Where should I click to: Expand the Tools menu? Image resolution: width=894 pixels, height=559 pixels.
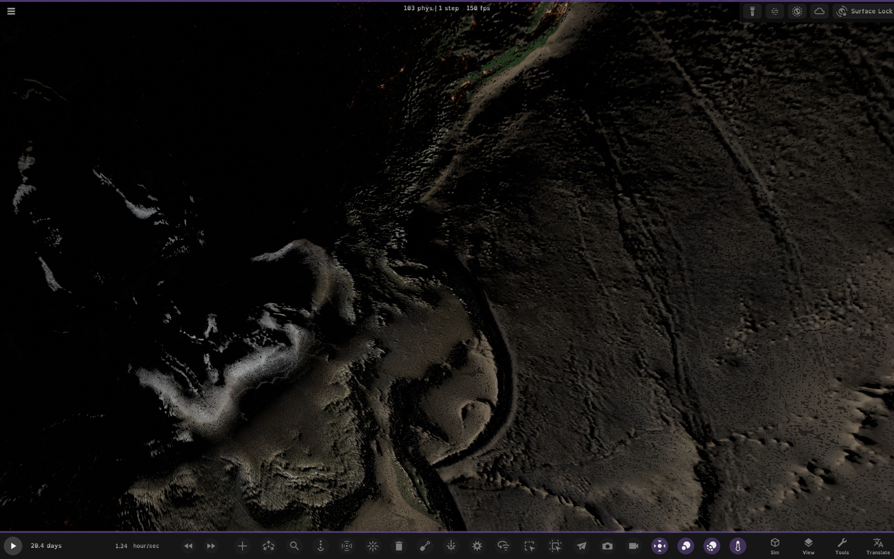pyautogui.click(x=842, y=546)
